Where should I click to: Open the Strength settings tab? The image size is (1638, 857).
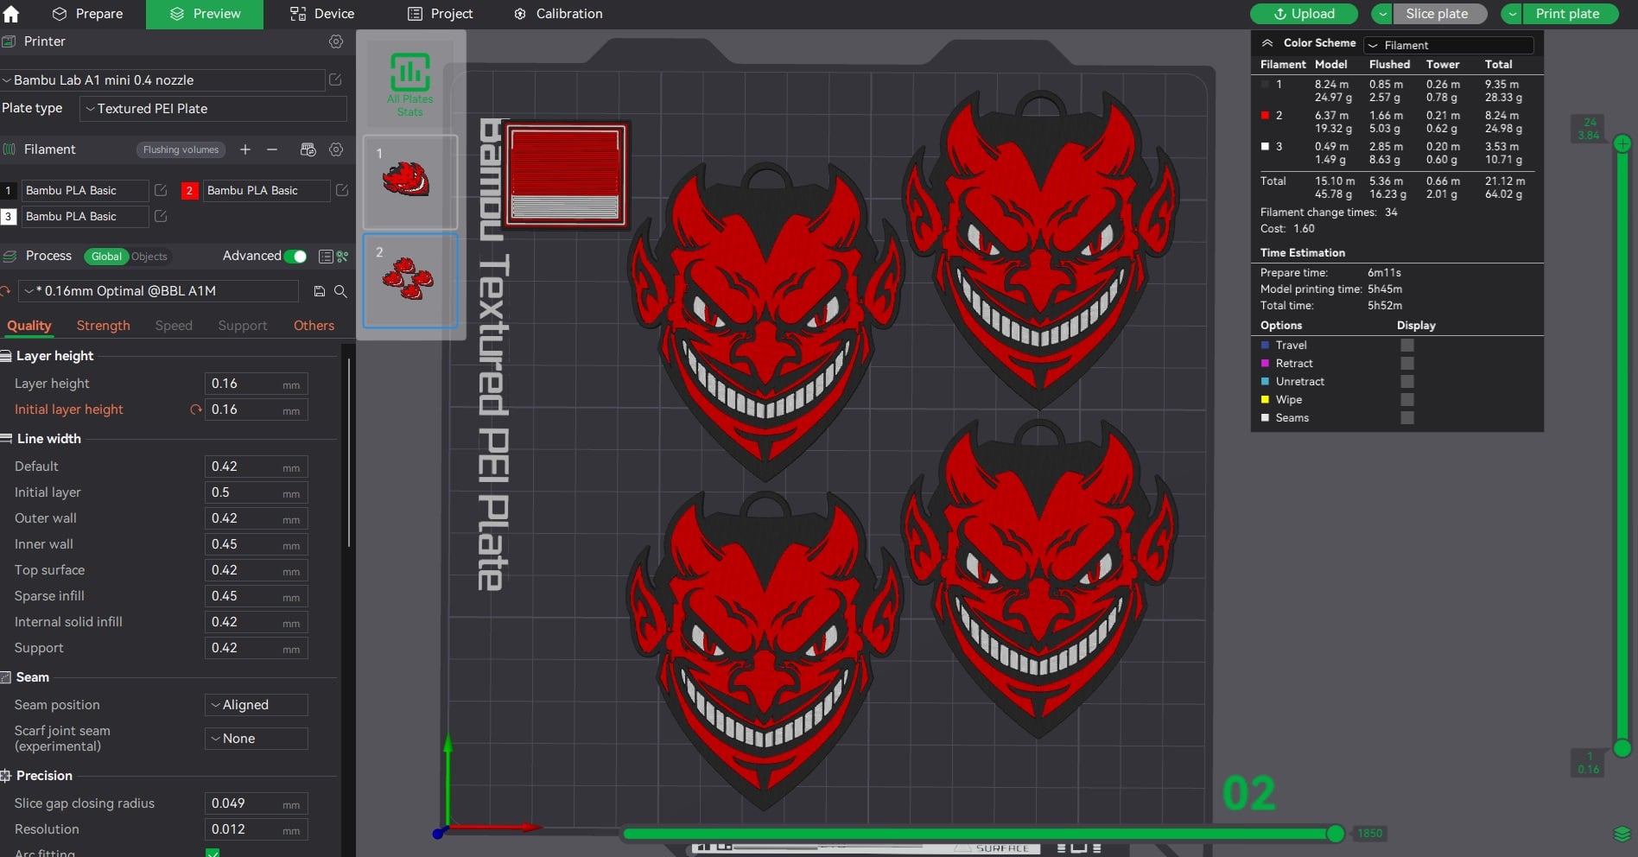pyautogui.click(x=104, y=326)
